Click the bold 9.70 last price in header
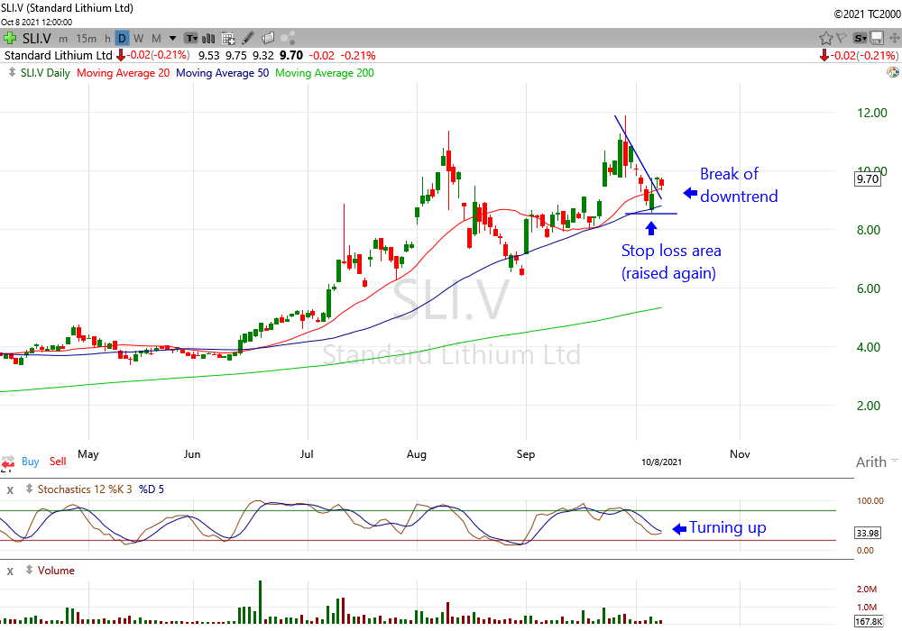Image resolution: width=902 pixels, height=631 pixels. click(291, 55)
